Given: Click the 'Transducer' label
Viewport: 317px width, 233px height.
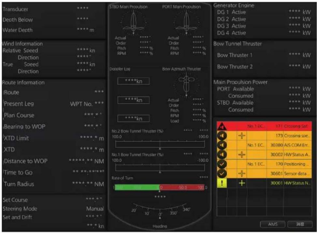Looking at the screenshot, I should click(x=15, y=9).
